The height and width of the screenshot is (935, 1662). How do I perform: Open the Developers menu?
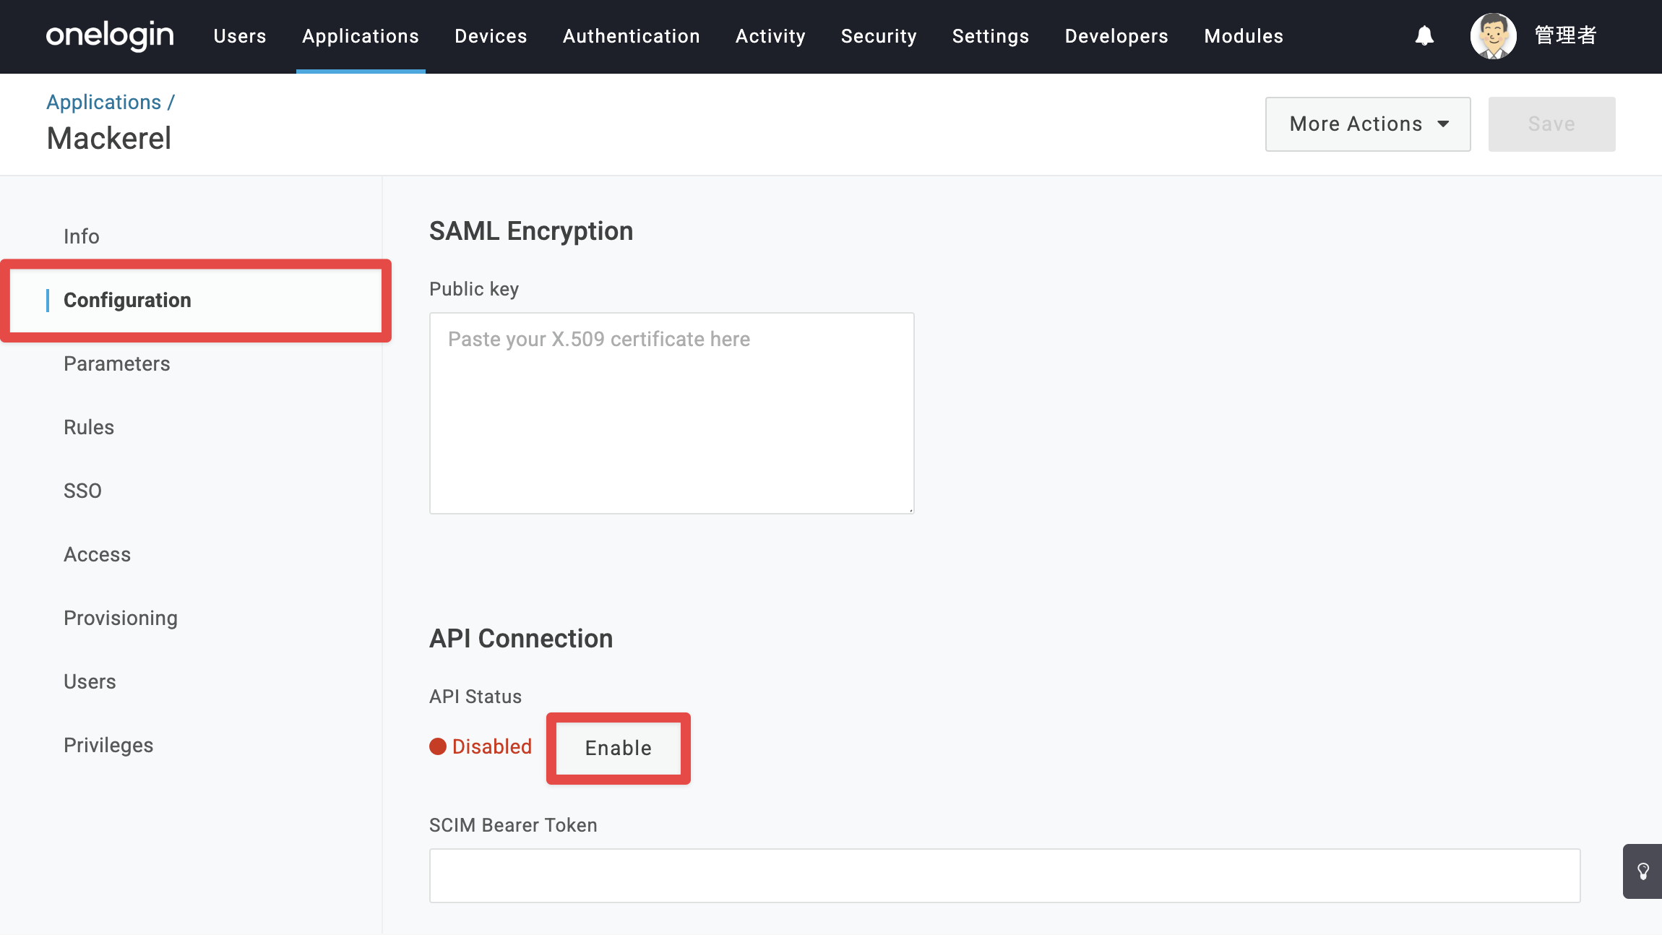[x=1116, y=36]
